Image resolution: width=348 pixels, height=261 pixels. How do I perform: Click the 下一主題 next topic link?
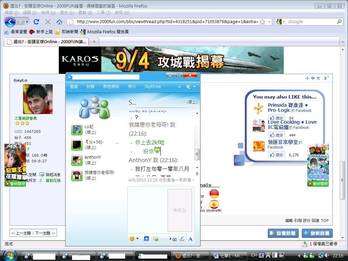(x=45, y=233)
